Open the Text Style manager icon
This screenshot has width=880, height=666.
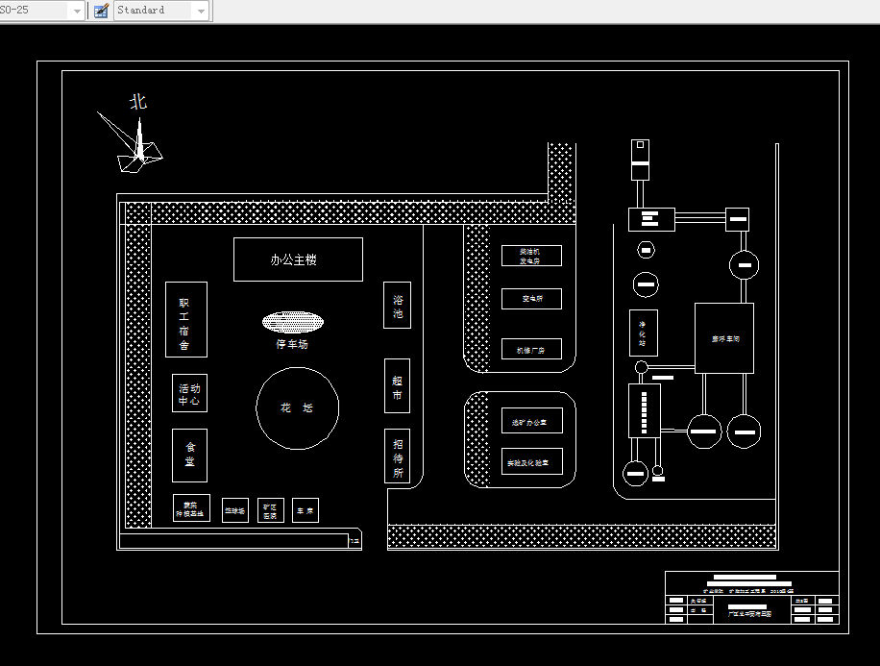point(101,11)
